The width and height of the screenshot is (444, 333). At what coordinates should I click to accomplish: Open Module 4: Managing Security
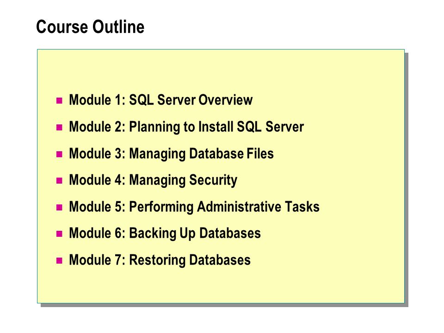point(153,180)
